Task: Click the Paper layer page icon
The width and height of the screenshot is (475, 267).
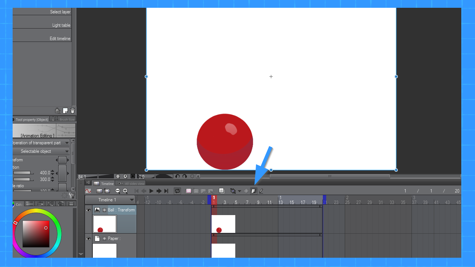Action: tap(97, 238)
